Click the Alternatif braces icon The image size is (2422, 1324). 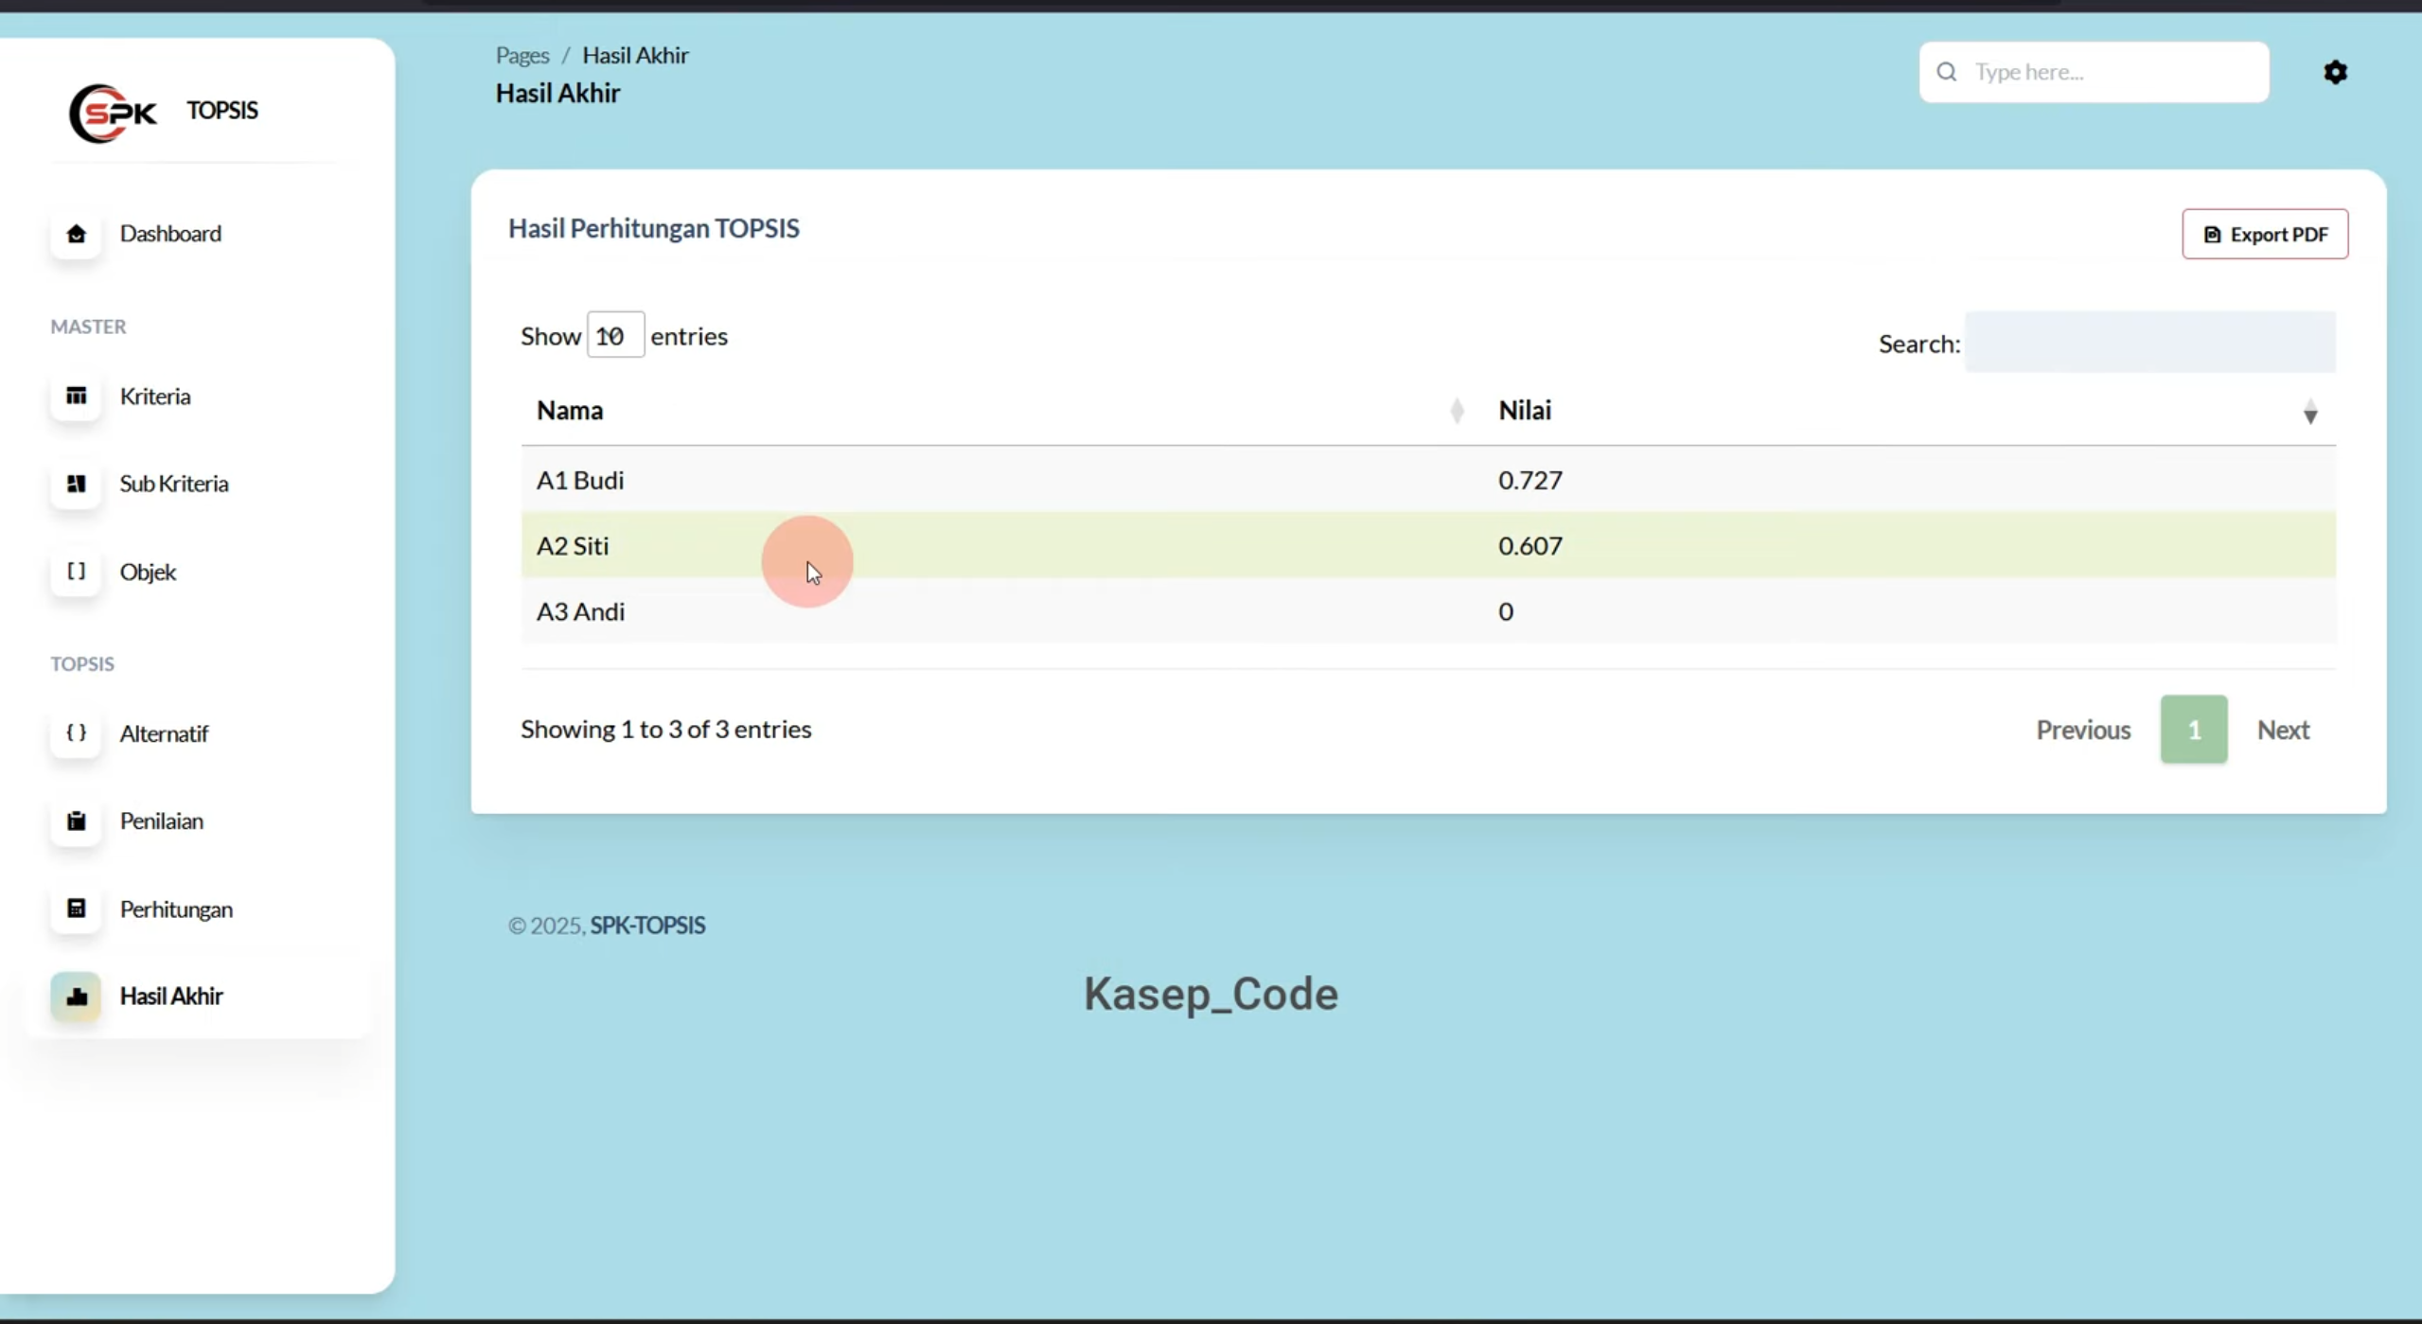[x=76, y=733]
